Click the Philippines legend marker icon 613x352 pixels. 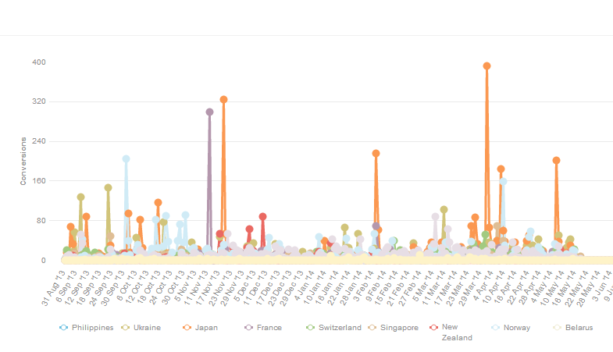[64, 328]
